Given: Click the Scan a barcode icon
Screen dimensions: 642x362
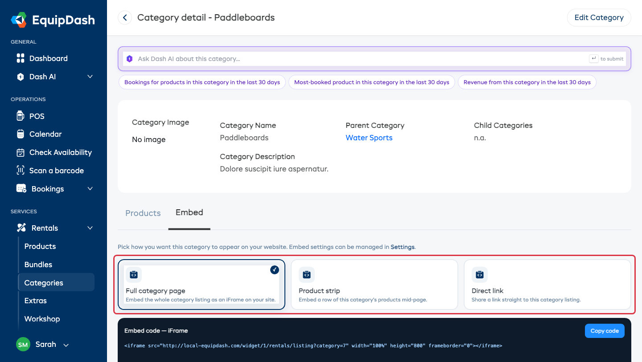Looking at the screenshot, I should click(x=21, y=170).
